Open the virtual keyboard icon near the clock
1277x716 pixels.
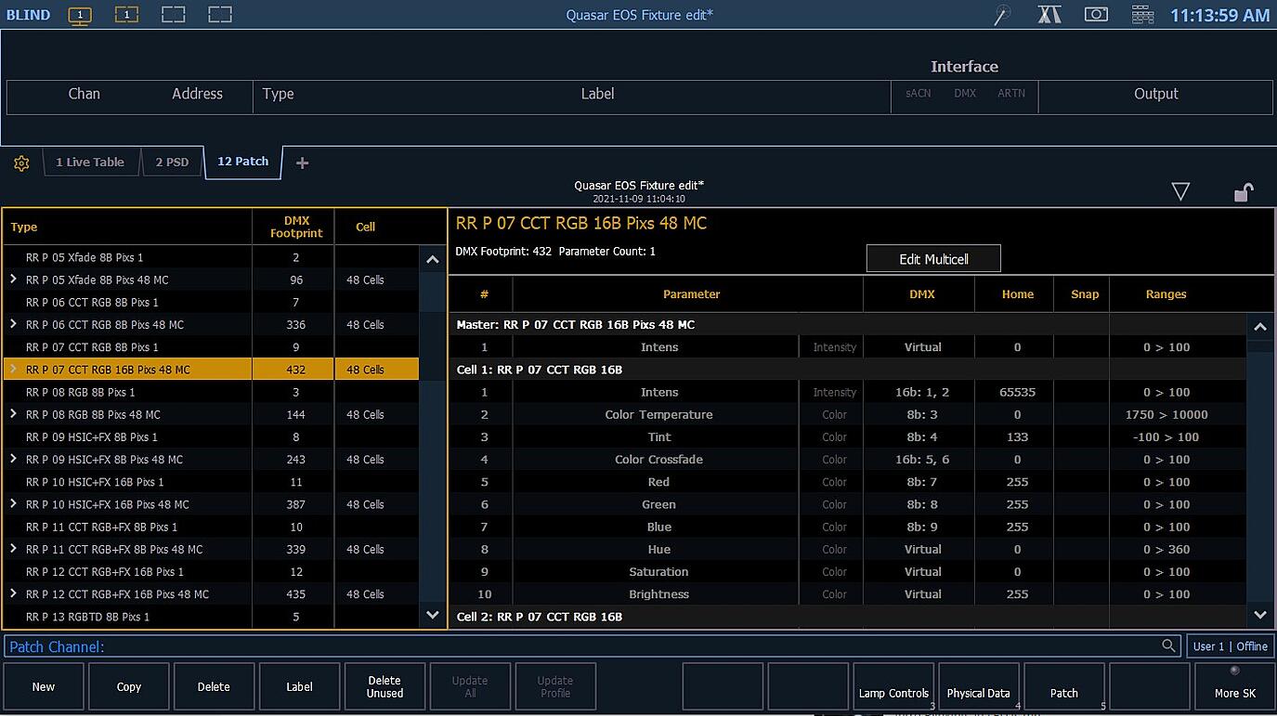pos(1141,14)
